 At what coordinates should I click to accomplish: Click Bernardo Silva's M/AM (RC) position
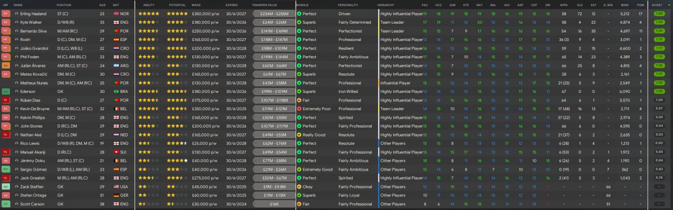click(68, 31)
